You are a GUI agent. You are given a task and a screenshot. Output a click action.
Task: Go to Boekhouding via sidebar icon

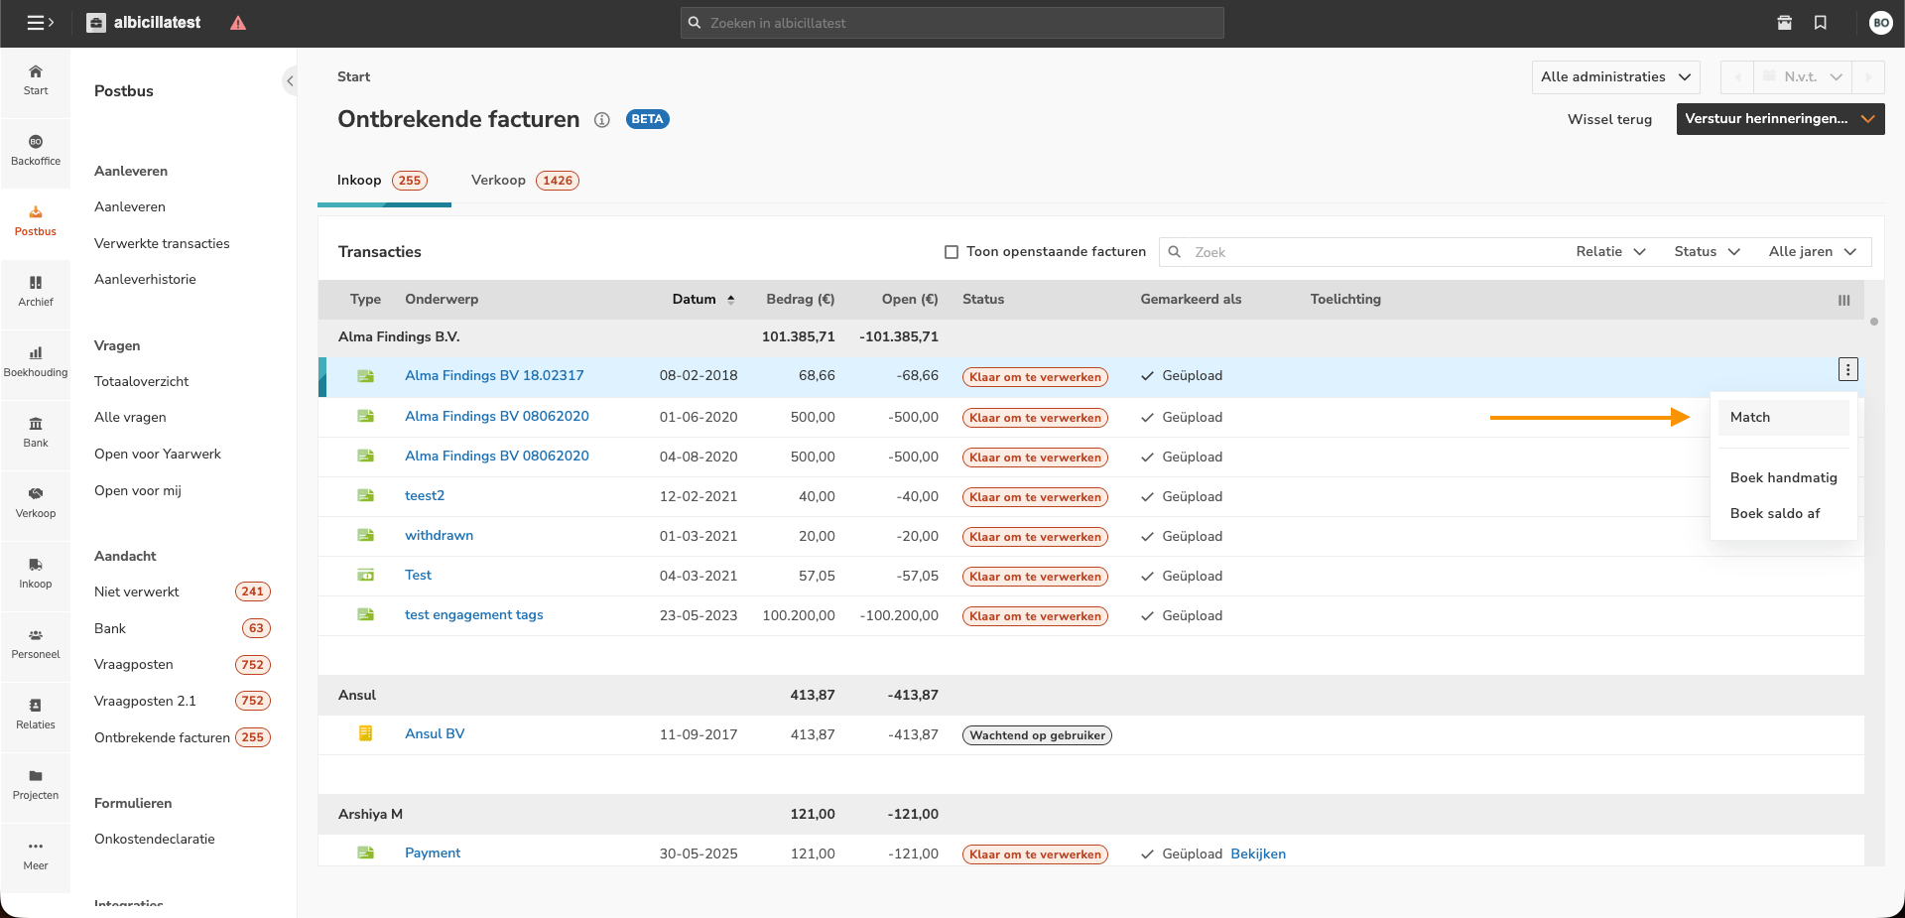(36, 361)
